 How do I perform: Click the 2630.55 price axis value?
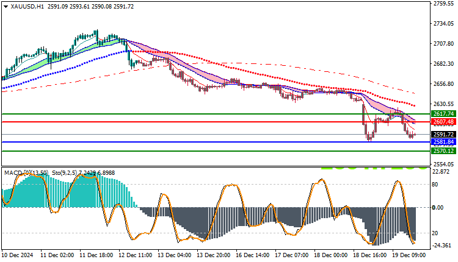coord(444,104)
